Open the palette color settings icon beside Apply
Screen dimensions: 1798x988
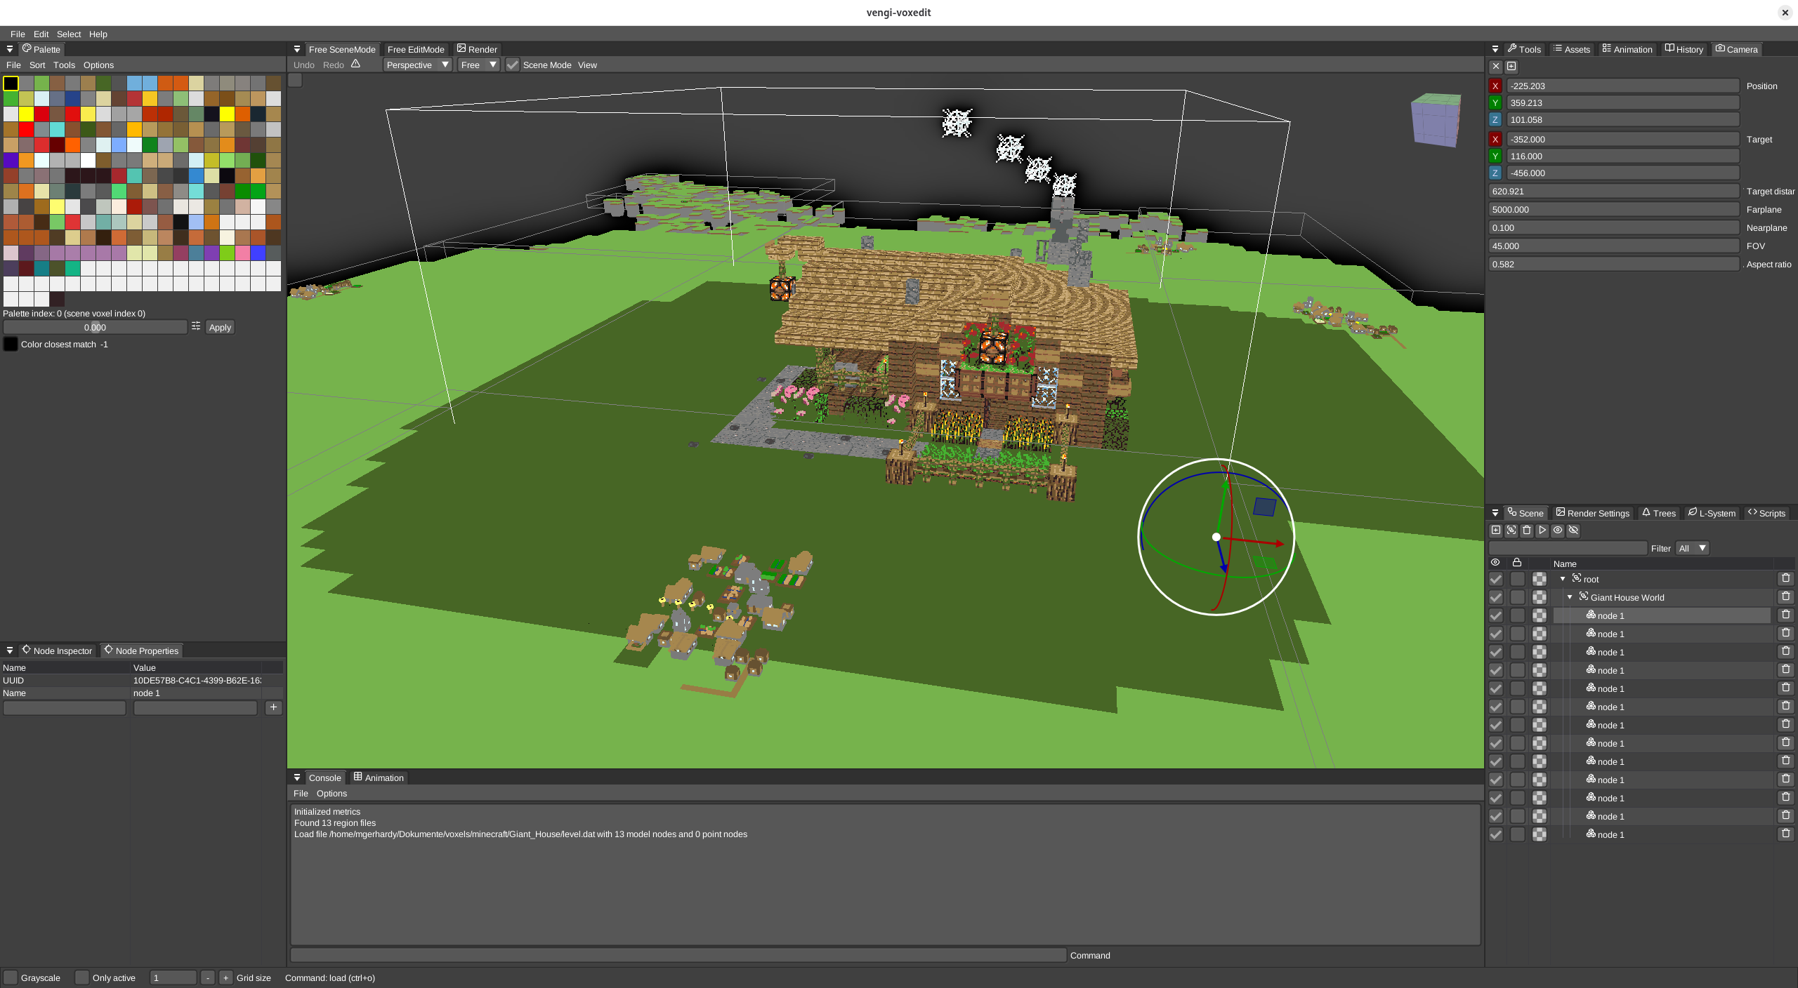coord(196,326)
